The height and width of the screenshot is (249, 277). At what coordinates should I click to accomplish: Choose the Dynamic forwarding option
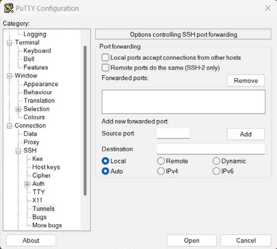216,161
